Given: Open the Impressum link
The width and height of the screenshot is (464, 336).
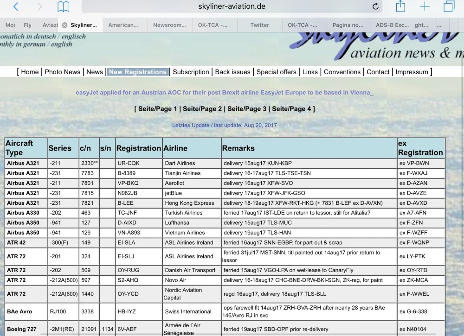Looking at the screenshot, I should coord(412,72).
